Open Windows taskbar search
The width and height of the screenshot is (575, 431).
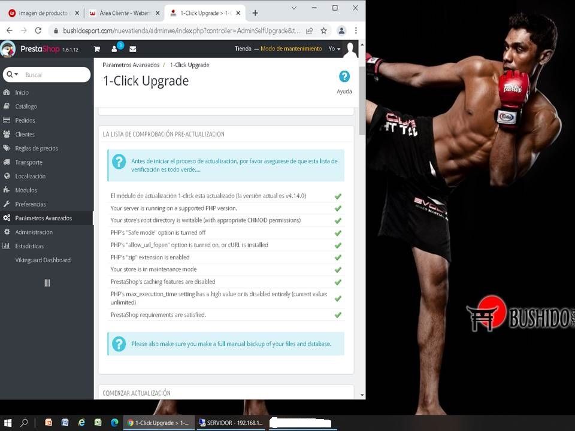(24, 423)
